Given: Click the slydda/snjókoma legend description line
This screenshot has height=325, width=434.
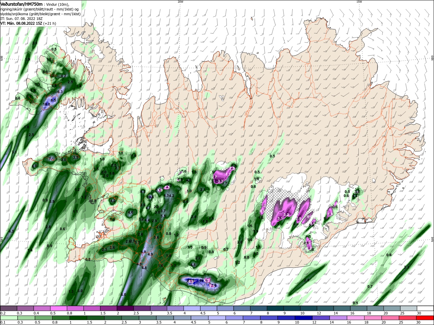Looking at the screenshot, I should click(40, 14).
